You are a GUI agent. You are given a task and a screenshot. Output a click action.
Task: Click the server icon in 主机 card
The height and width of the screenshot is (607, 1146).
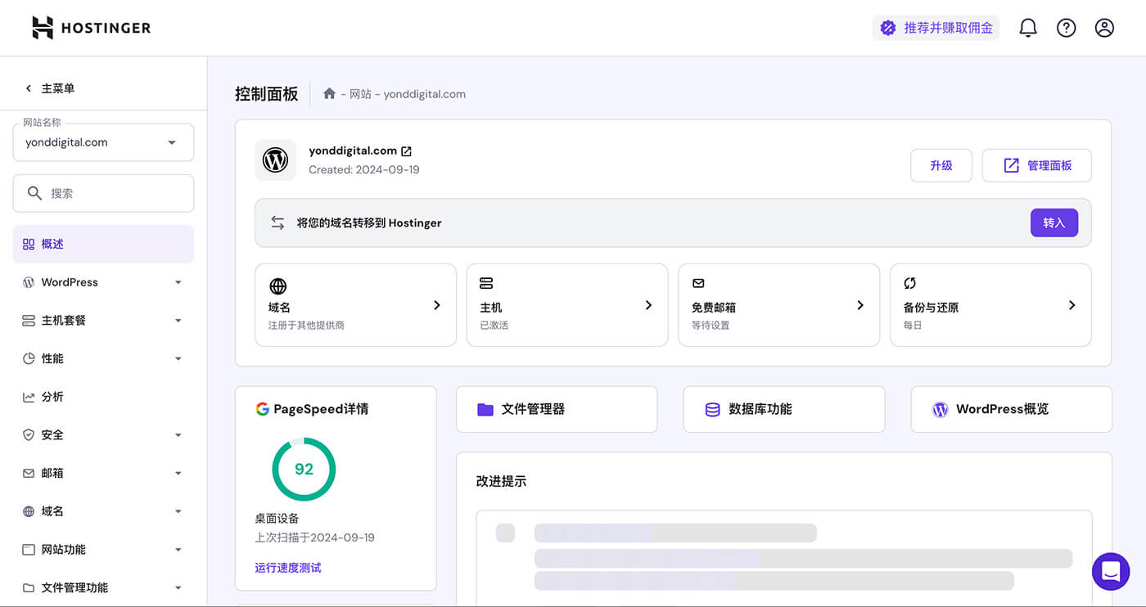[486, 283]
